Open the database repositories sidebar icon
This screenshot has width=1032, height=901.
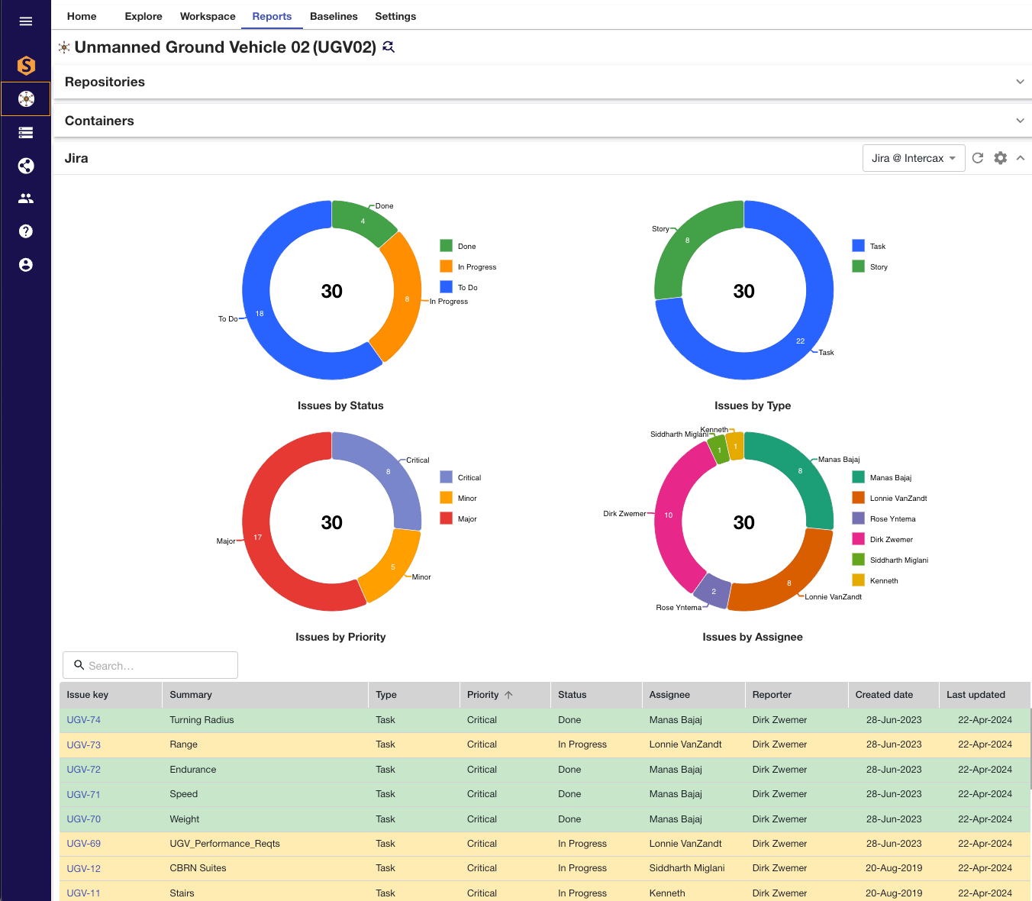pos(26,133)
